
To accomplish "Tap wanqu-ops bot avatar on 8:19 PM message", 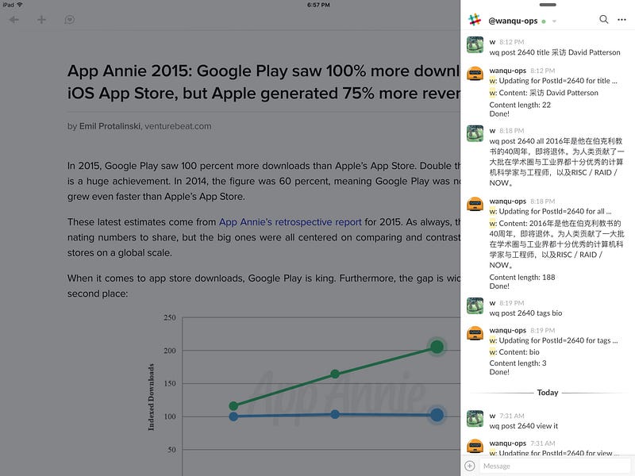I will pos(475,333).
